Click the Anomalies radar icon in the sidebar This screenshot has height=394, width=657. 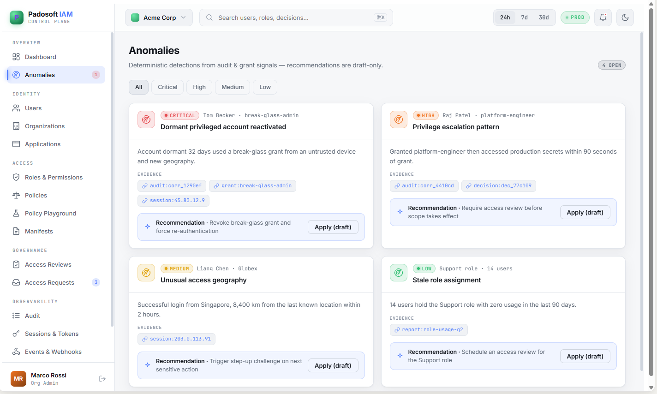pos(16,75)
